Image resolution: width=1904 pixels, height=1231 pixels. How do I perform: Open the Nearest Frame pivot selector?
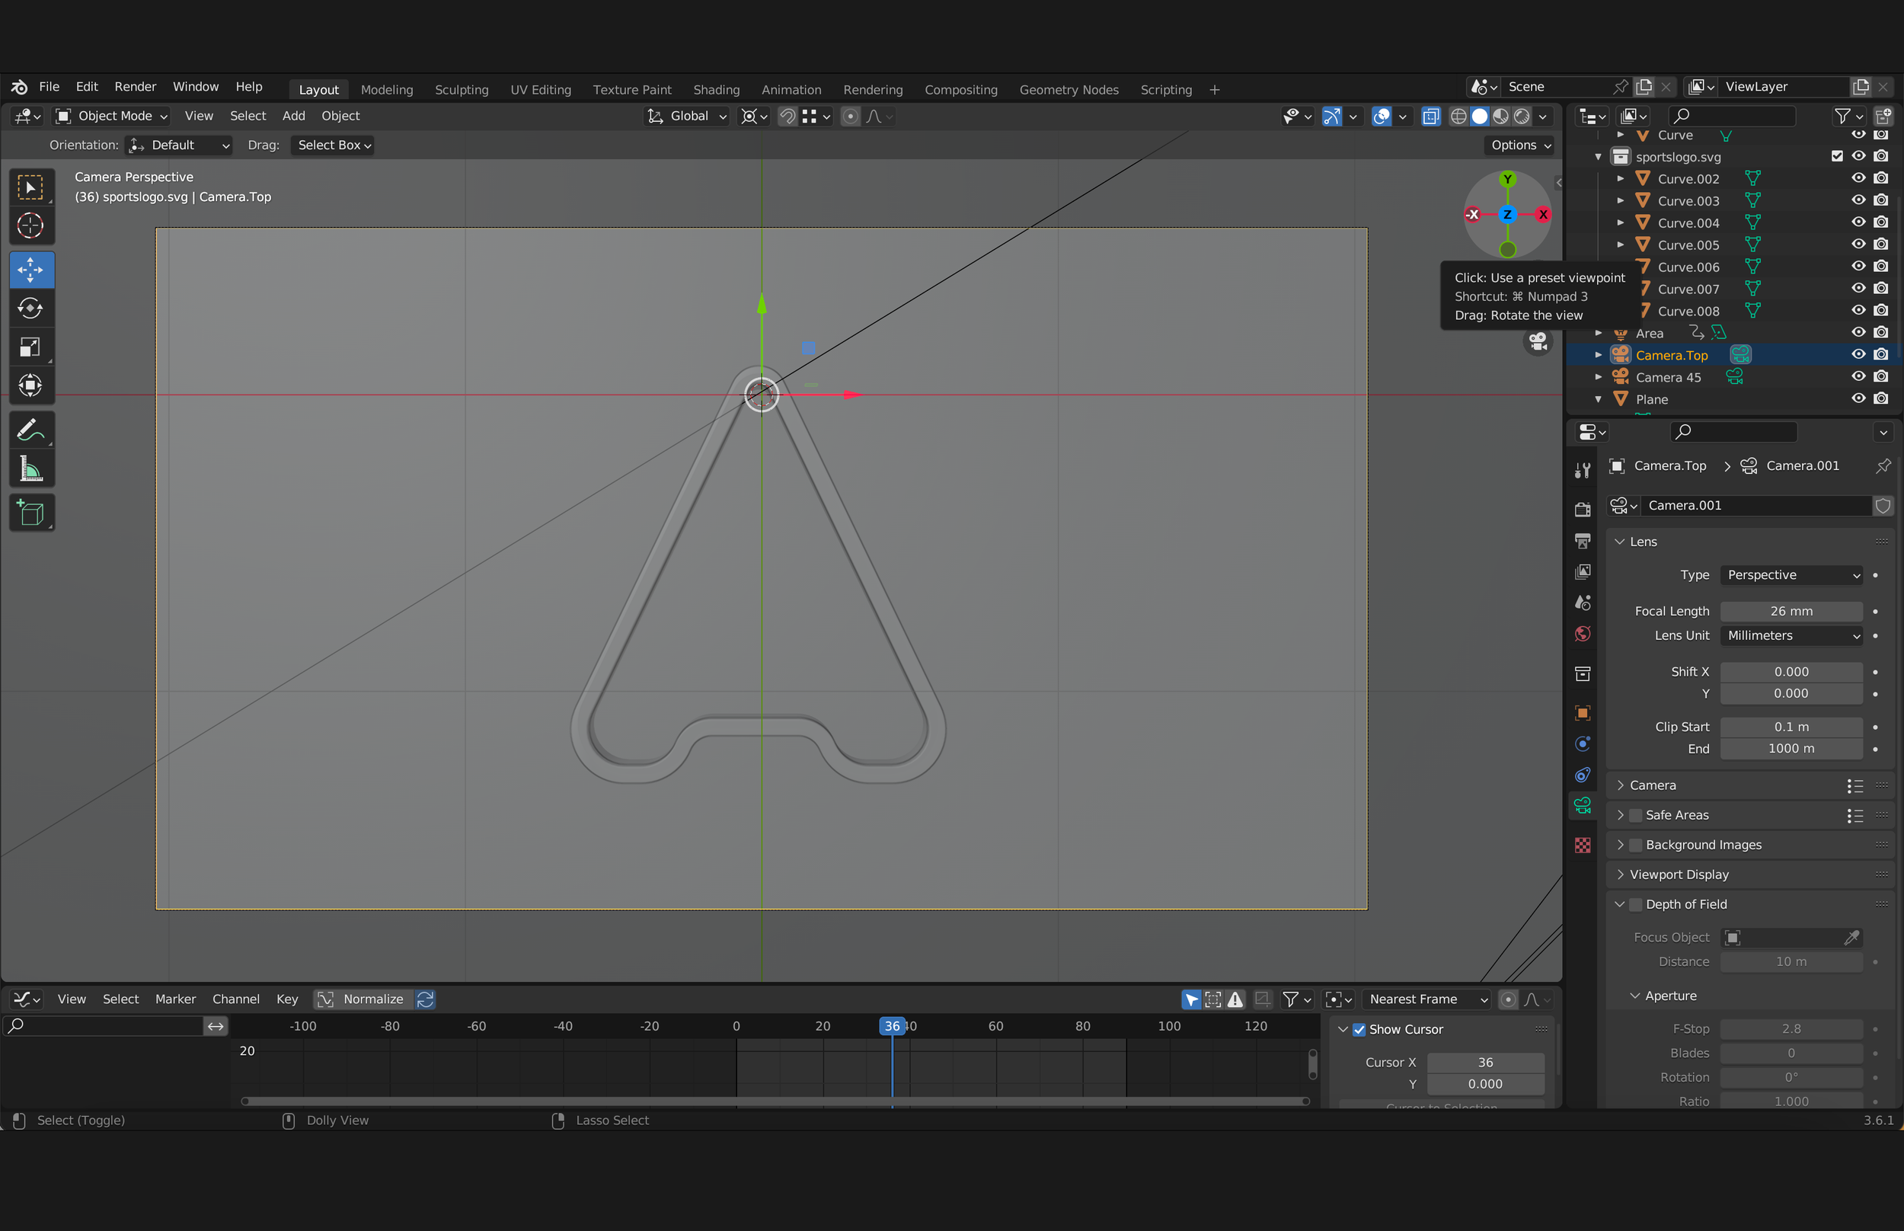click(1426, 999)
